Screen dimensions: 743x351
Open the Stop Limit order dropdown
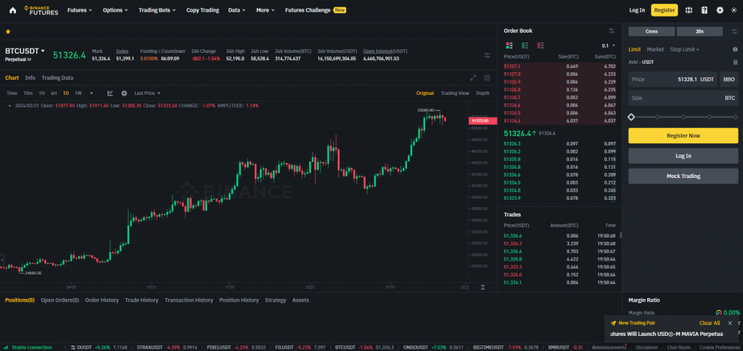(x=684, y=49)
